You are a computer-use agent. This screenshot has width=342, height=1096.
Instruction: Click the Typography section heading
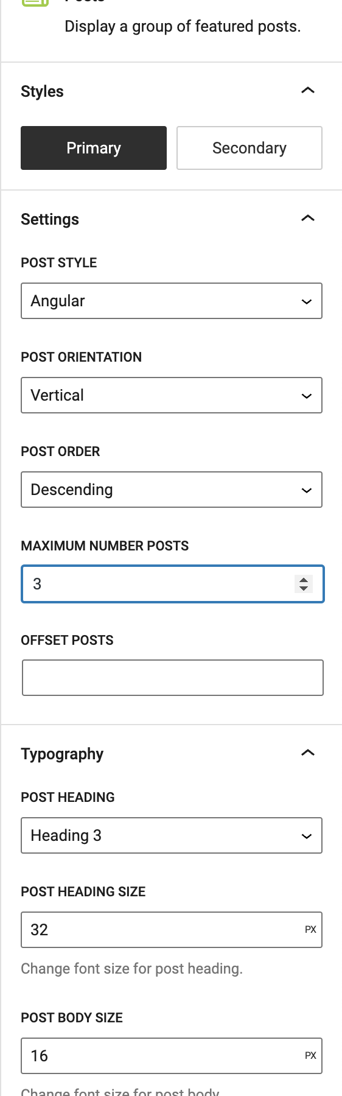click(62, 754)
